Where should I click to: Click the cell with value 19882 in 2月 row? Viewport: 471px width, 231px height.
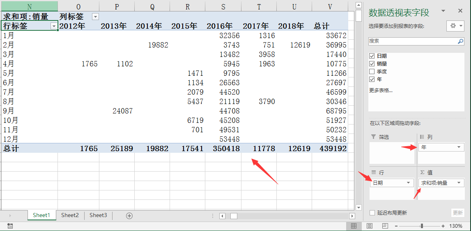(x=152, y=45)
